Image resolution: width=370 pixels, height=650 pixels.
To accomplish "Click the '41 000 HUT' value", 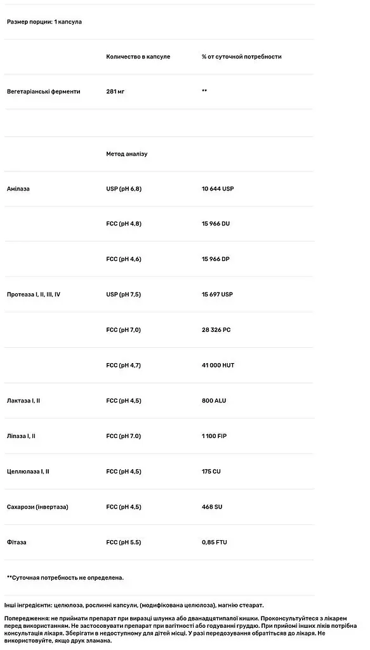I will 218,365.
